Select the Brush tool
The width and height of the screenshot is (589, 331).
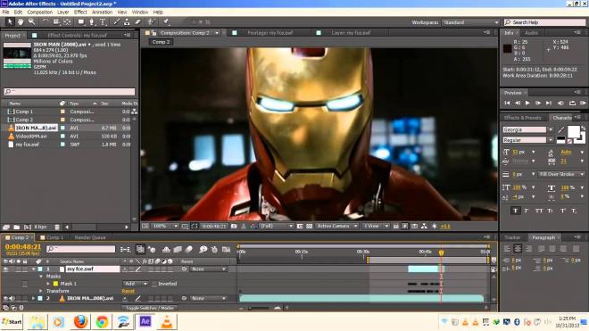116,22
